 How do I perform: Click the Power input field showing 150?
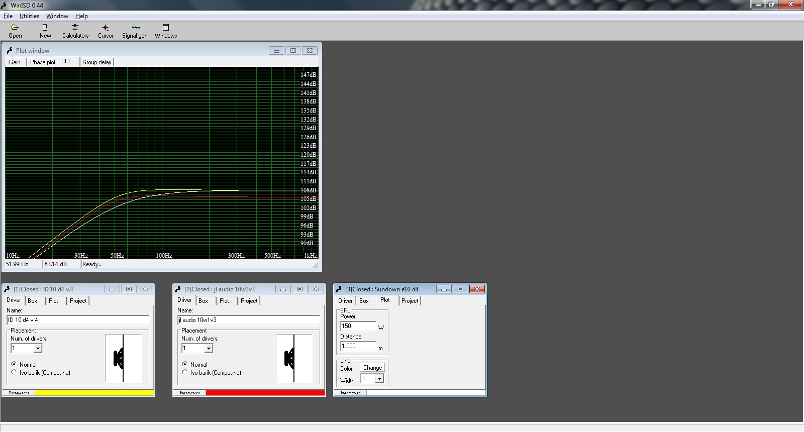point(357,326)
